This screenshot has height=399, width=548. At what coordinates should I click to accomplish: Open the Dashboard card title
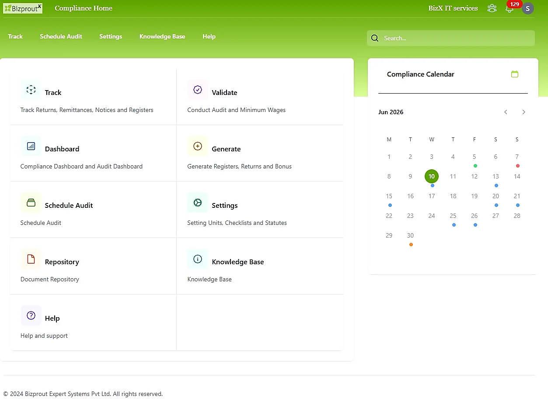[x=62, y=149]
